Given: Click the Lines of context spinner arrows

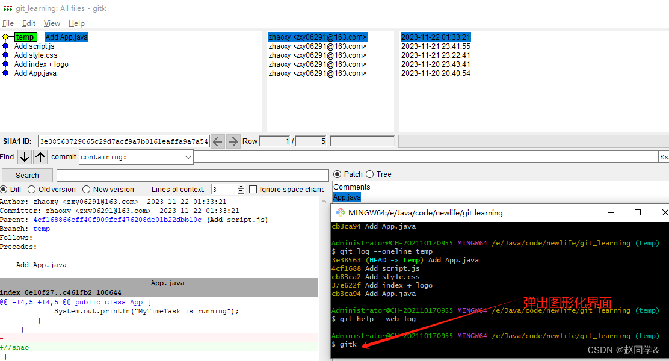Looking at the screenshot, I should (x=241, y=189).
